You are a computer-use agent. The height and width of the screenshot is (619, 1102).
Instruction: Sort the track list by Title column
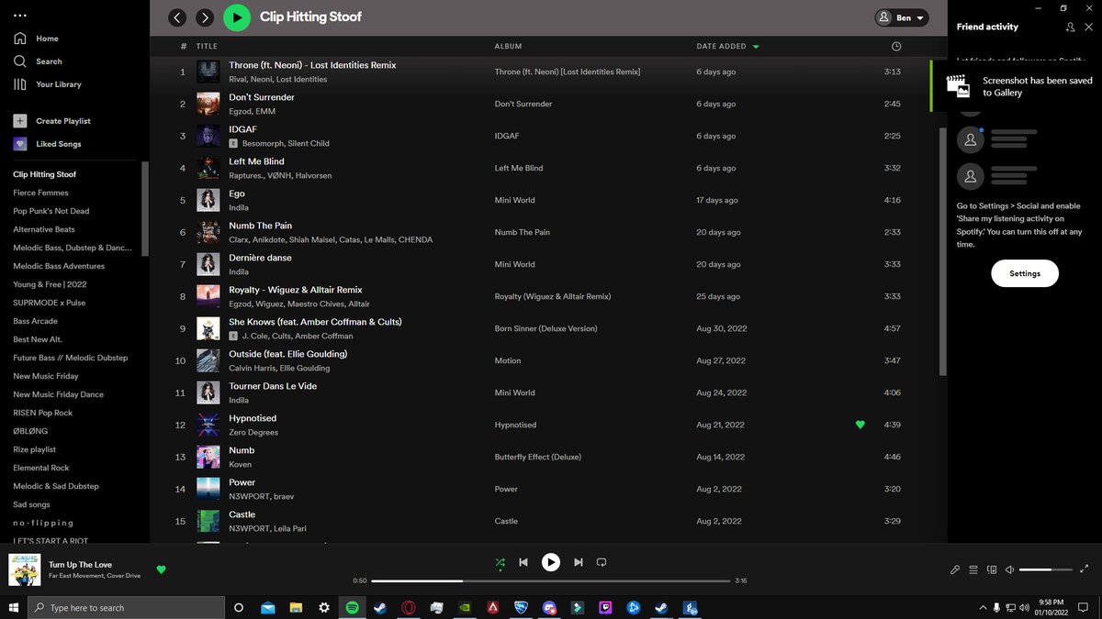[207, 46]
